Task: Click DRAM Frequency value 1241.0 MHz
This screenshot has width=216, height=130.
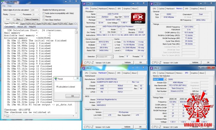Action: point(189,27)
